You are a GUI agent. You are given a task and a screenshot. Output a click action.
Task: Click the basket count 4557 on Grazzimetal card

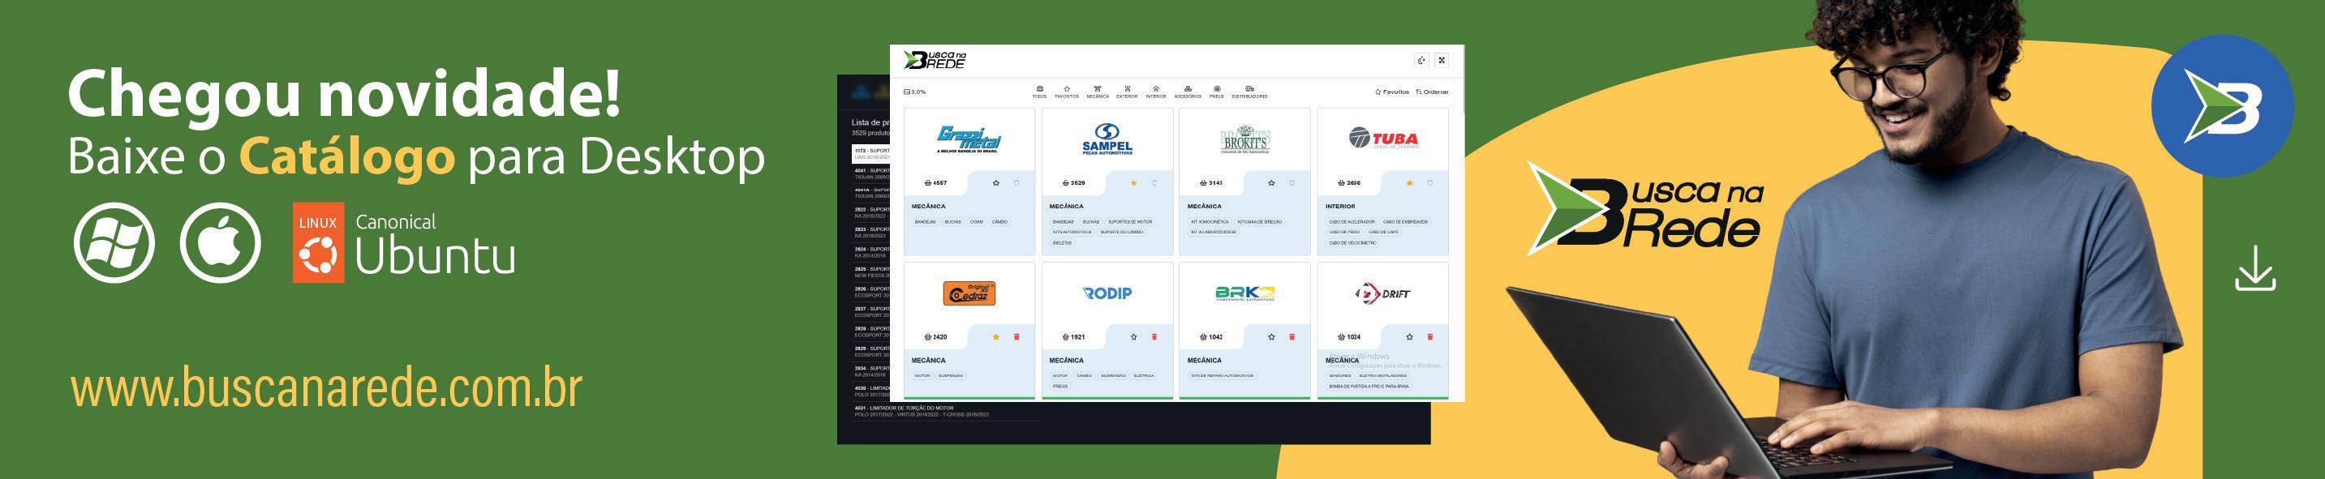click(x=935, y=183)
